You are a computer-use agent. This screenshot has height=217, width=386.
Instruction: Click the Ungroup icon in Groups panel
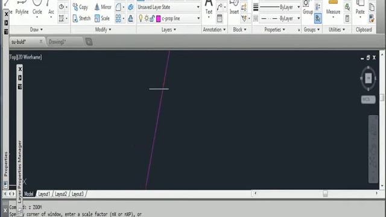(x=318, y=7)
